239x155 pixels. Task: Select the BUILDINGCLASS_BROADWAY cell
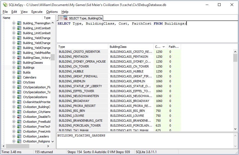(x=131, y=101)
